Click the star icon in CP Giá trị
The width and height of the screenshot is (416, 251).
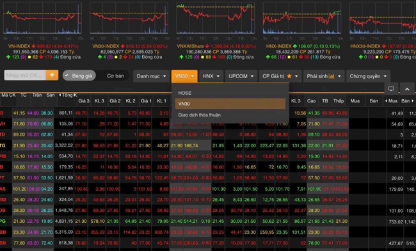tap(289, 76)
